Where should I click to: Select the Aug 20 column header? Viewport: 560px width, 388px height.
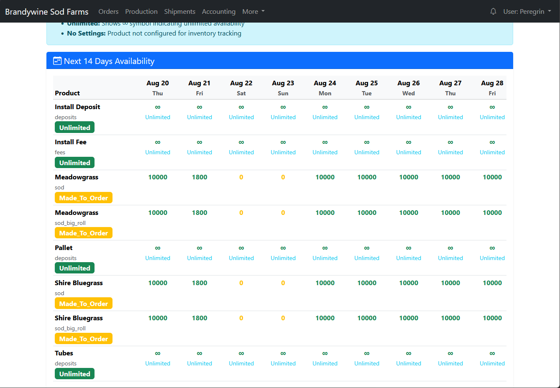[158, 88]
